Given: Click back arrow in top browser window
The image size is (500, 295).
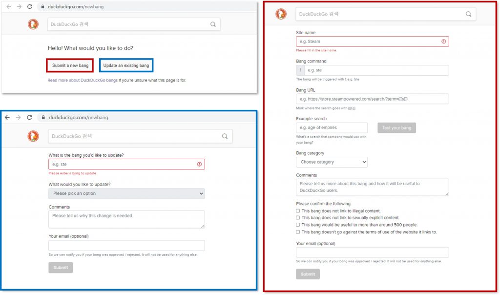Looking at the screenshot, I should click(x=9, y=7).
